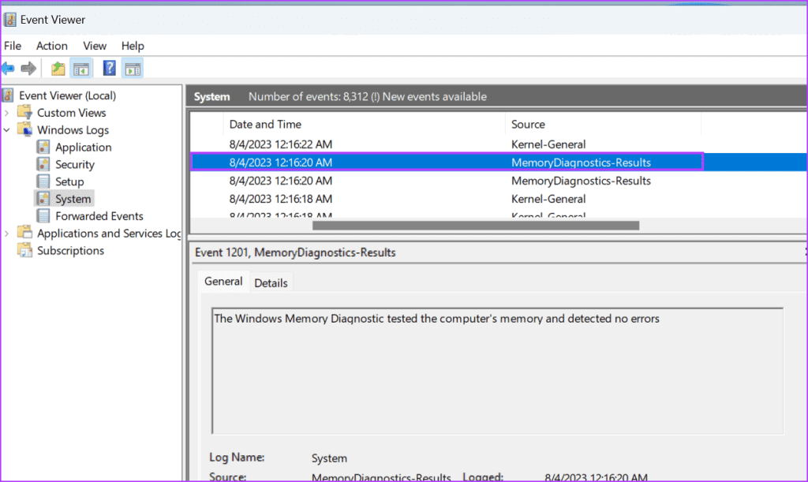Click the Up one level folder icon
This screenshot has width=808, height=482.
click(58, 68)
